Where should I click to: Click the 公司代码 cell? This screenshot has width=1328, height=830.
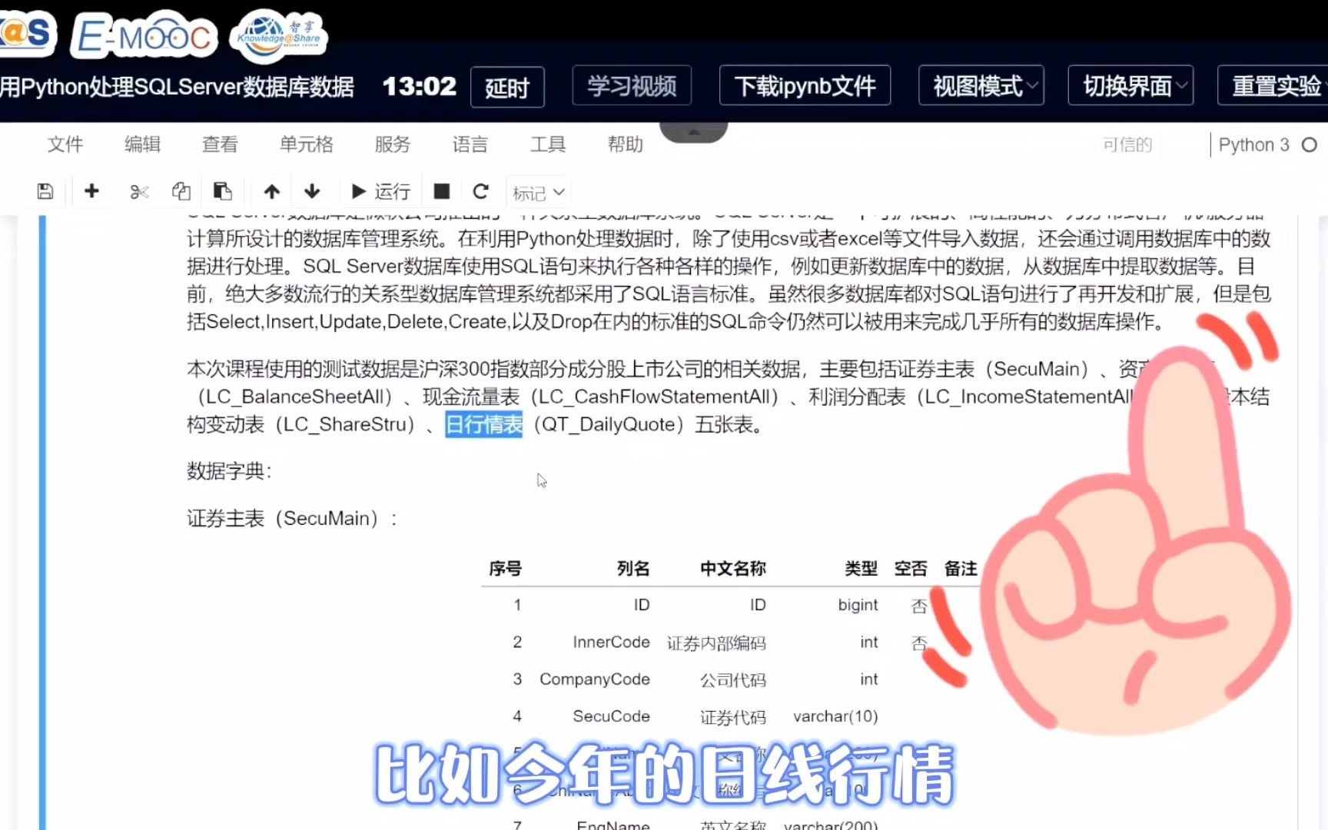coord(733,680)
